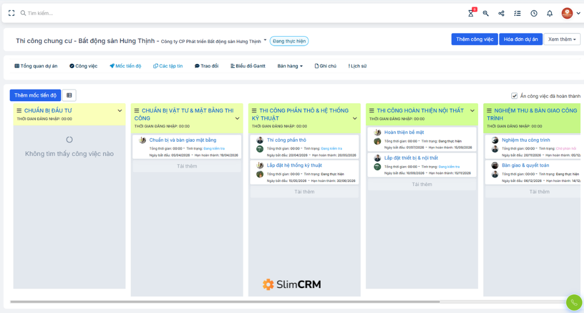The width and height of the screenshot is (584, 313).
Task: Click the horizontal scrollbar of the board
Action: pyautogui.click(x=225, y=302)
